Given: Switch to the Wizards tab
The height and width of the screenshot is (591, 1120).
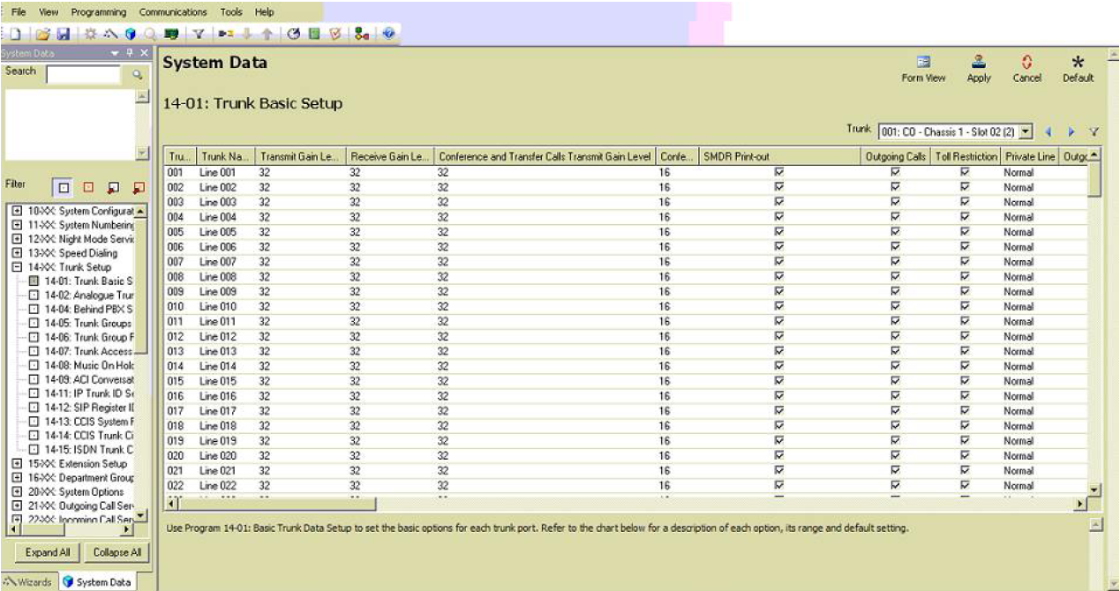Looking at the screenshot, I should [29, 582].
